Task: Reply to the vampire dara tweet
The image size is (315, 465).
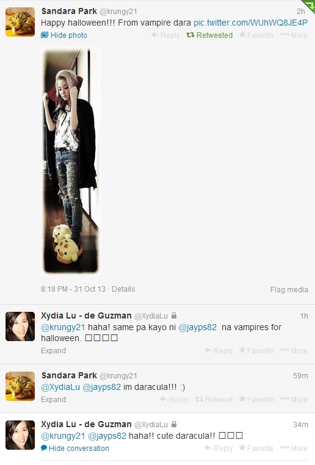Action: click(x=165, y=35)
